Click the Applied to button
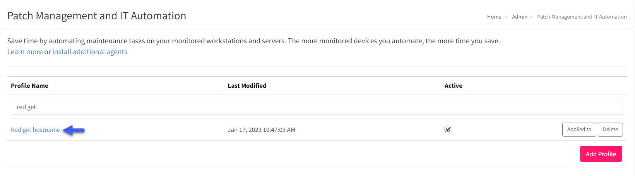 (579, 129)
